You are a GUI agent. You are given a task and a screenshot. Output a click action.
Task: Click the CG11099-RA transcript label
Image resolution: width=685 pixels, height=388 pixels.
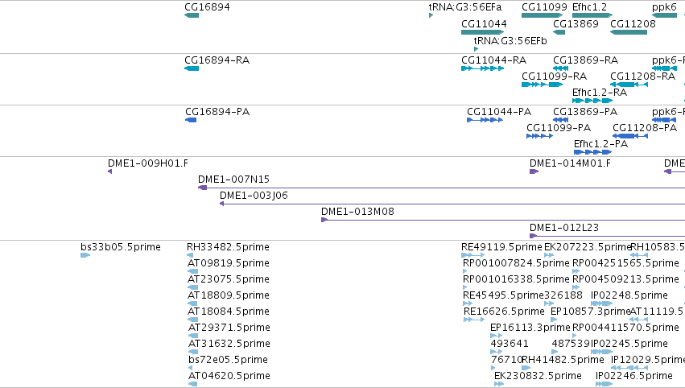pyautogui.click(x=554, y=76)
